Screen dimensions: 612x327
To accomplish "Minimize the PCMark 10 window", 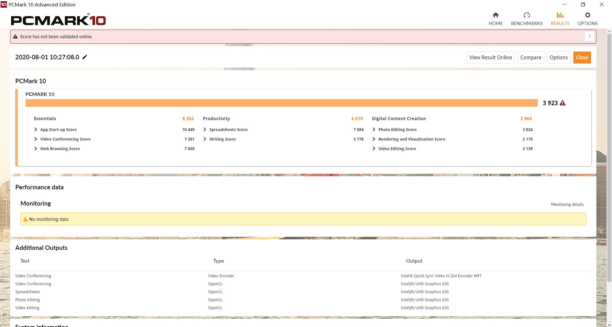I will (565, 4).
